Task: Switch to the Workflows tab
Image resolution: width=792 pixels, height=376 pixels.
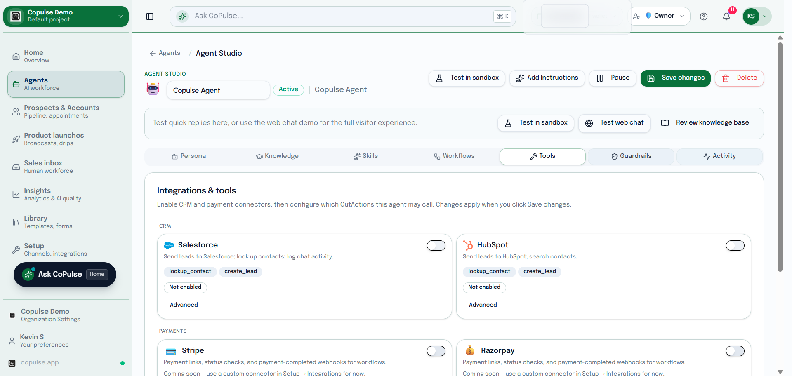Action: pos(454,156)
